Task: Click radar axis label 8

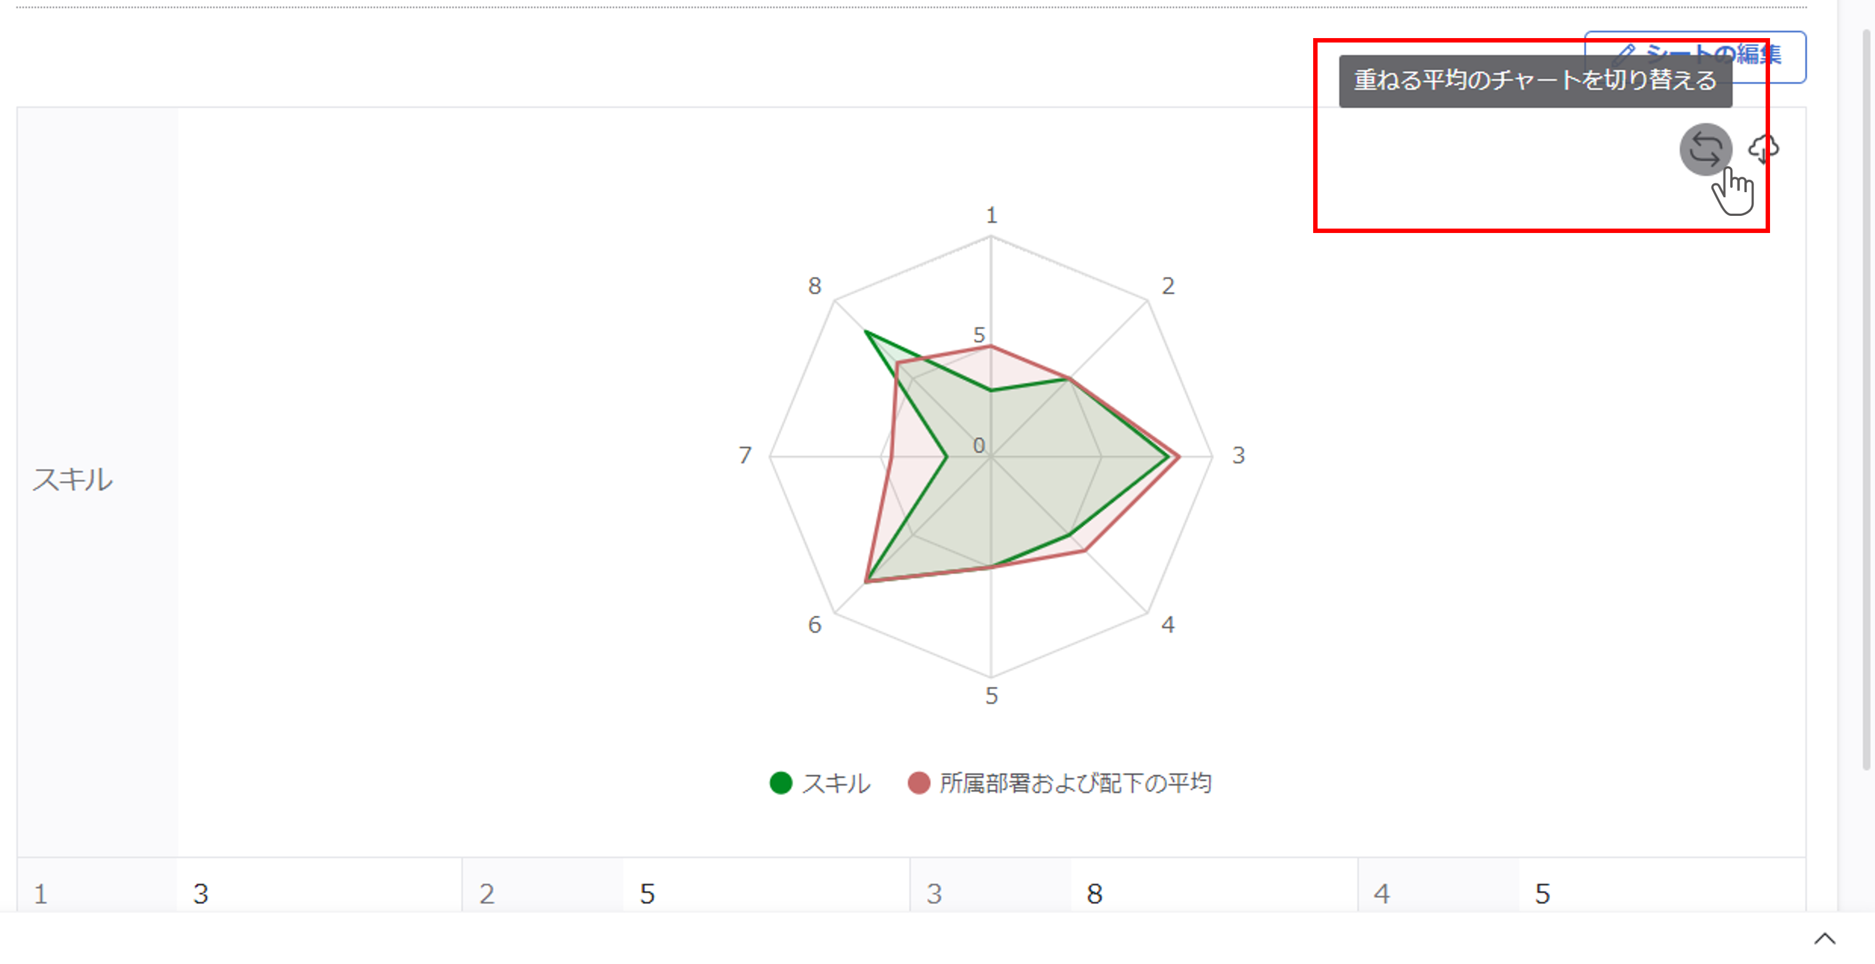Action: pos(814,286)
